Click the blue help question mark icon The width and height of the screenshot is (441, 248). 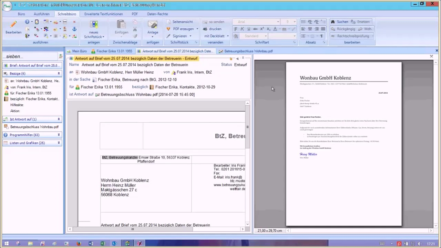point(27,22)
